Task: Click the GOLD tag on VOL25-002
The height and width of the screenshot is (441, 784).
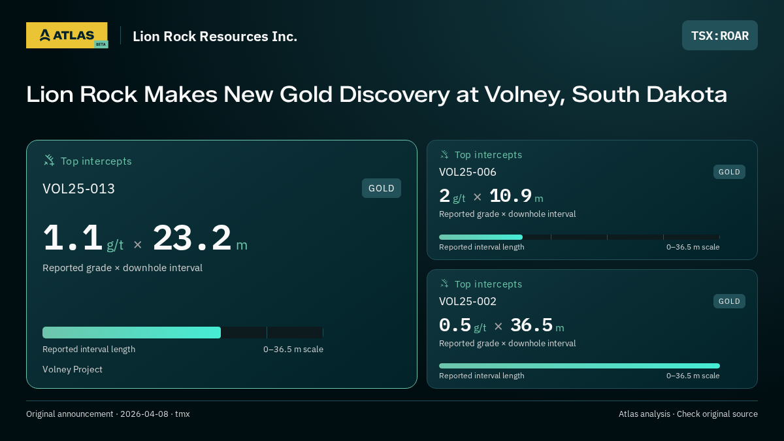Action: point(729,301)
